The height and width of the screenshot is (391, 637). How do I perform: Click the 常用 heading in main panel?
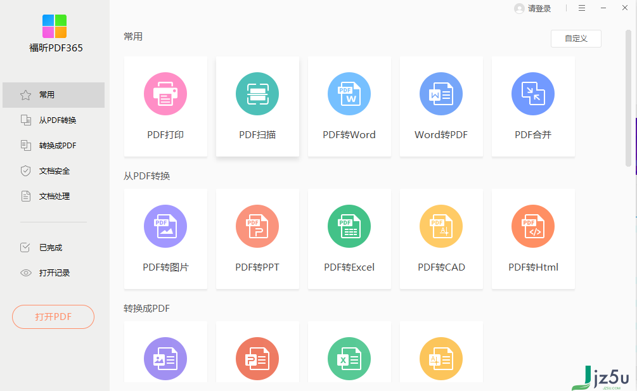click(133, 37)
